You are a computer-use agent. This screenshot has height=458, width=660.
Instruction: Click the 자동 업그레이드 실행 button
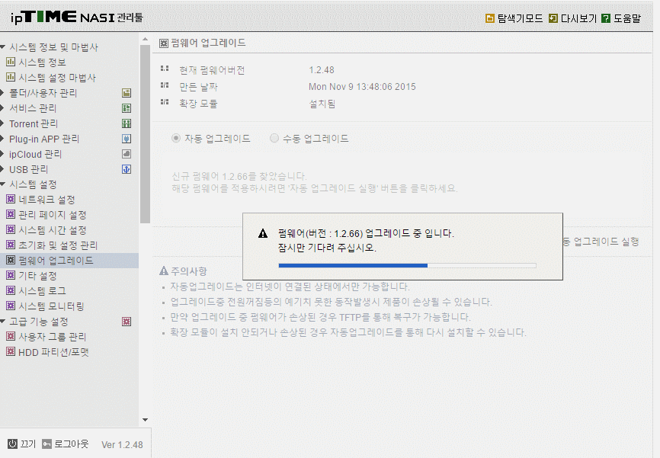tap(601, 242)
